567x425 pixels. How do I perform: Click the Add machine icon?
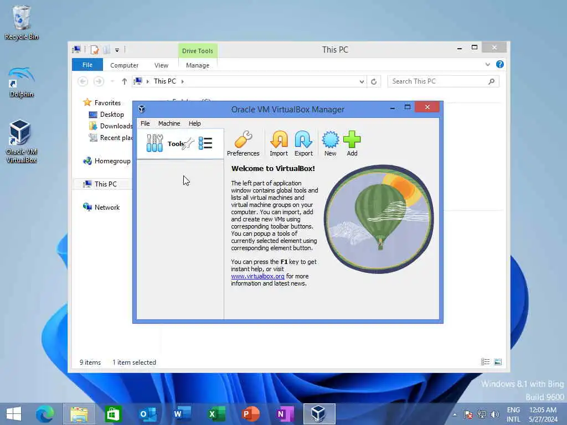[x=352, y=143]
